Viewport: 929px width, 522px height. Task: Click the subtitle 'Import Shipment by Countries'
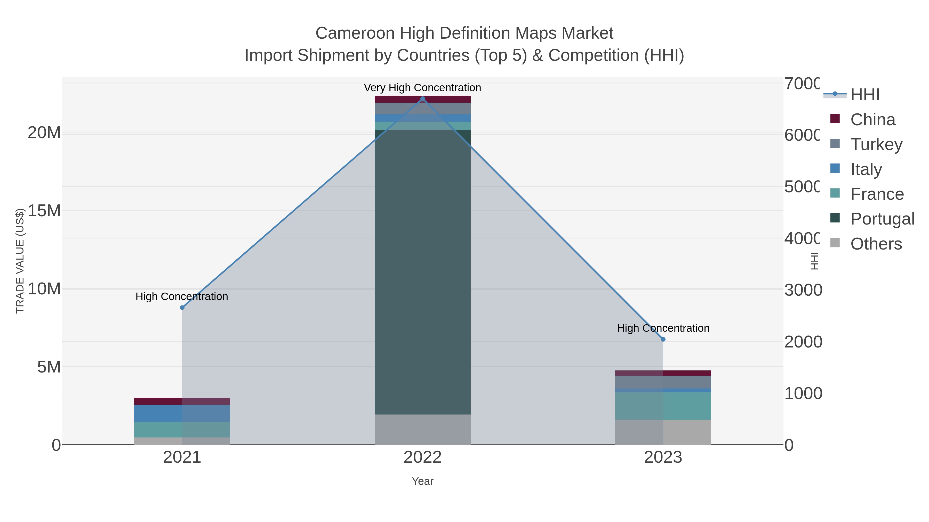click(358, 55)
